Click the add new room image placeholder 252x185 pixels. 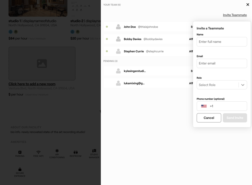click(x=42, y=64)
